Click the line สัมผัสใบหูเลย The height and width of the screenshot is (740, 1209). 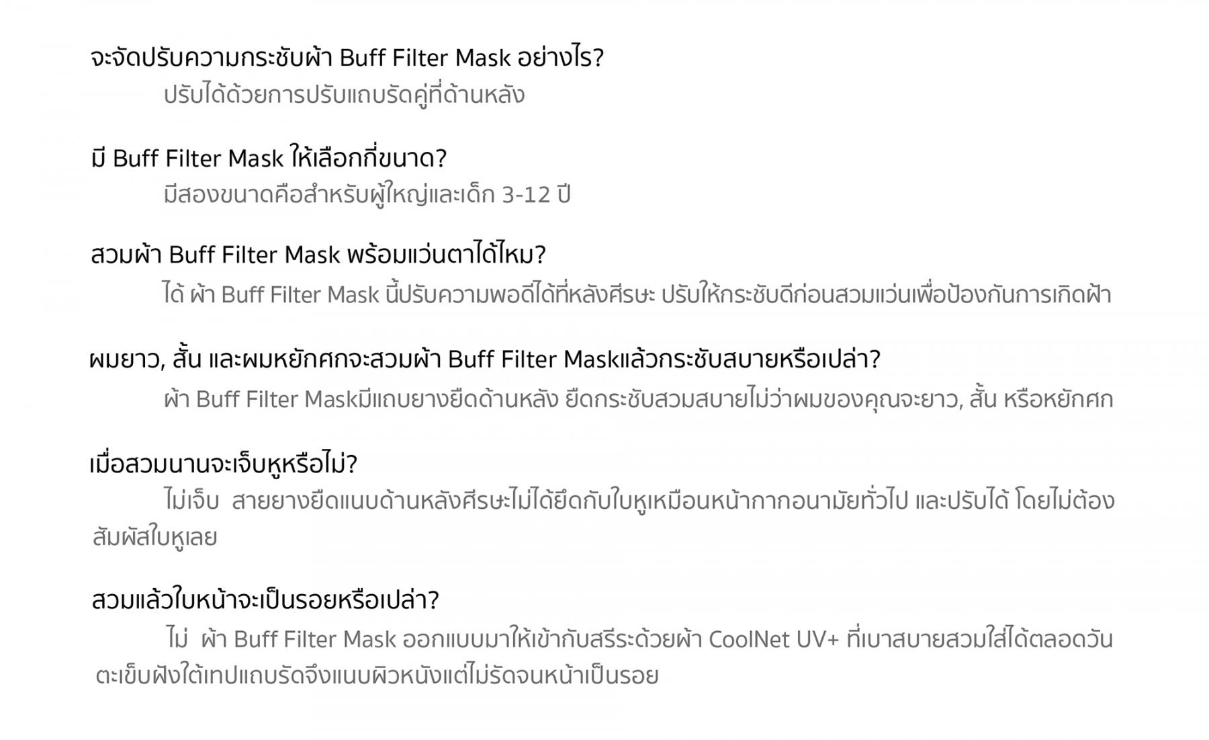155,538
